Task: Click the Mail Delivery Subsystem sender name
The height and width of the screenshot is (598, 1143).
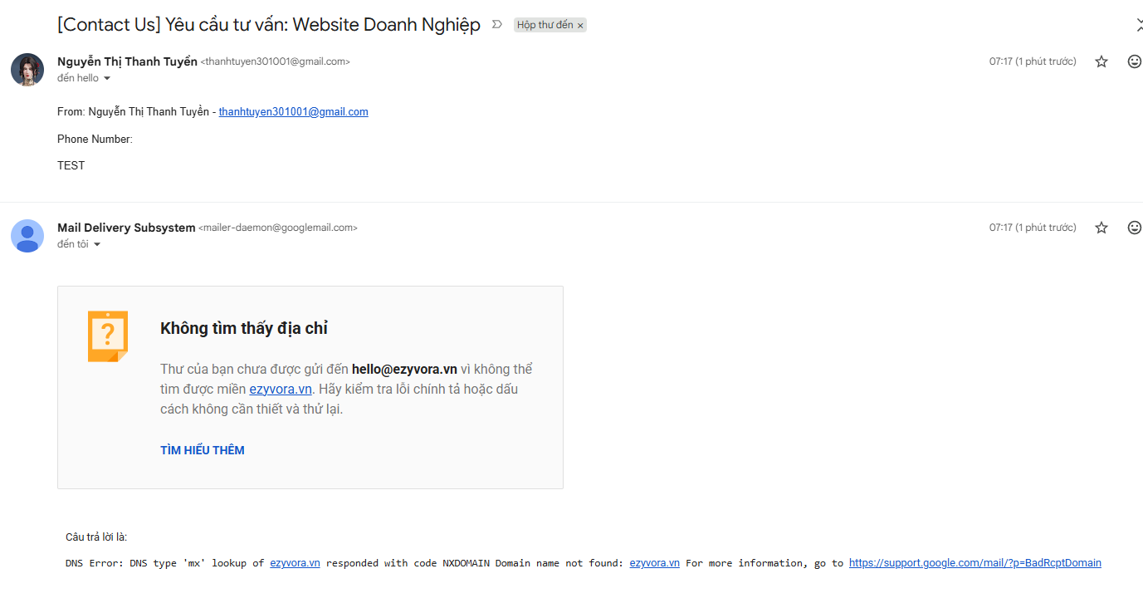Action: coord(126,228)
